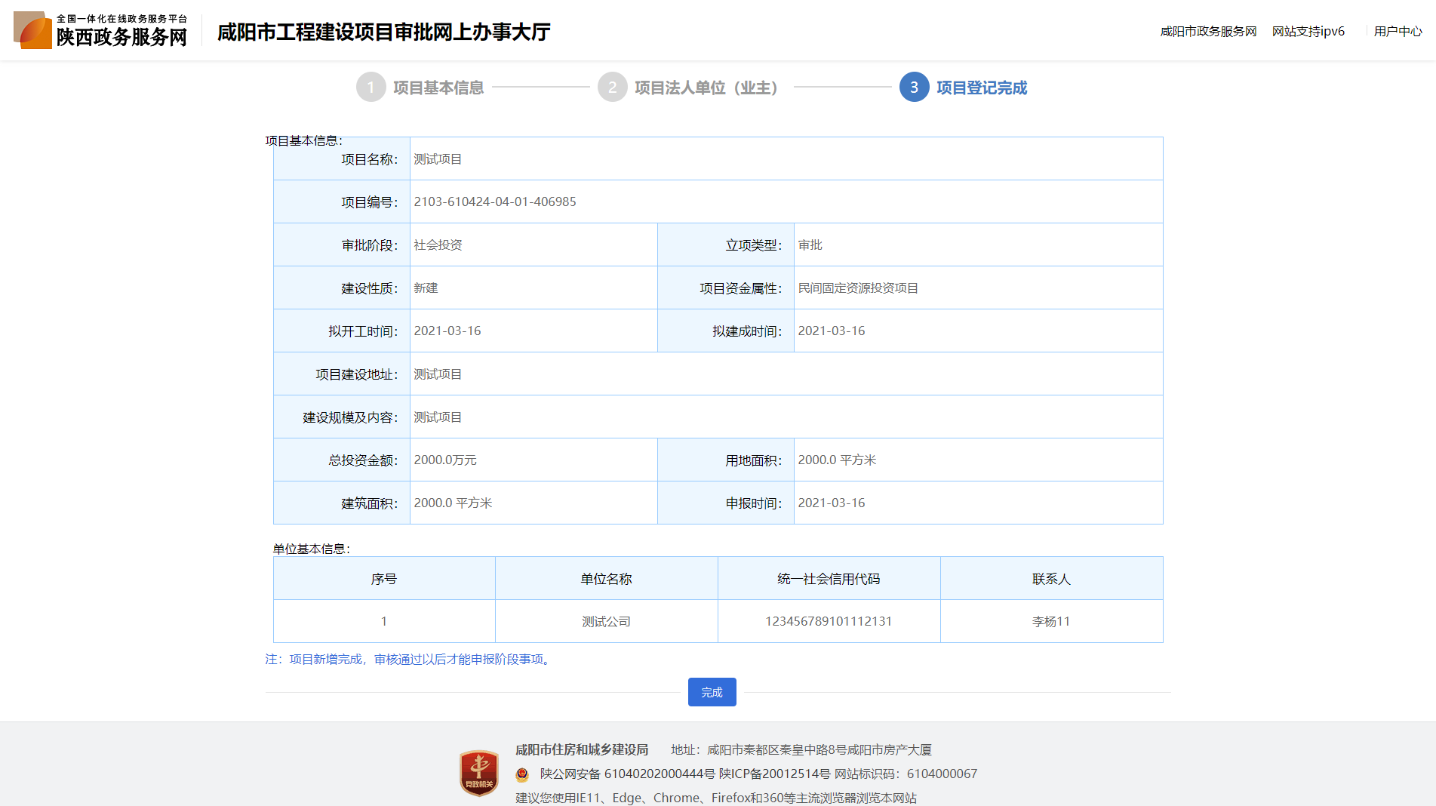Screen dimensions: 1436x806
Task: Click the step 2 circle icon
Action: pos(612,88)
